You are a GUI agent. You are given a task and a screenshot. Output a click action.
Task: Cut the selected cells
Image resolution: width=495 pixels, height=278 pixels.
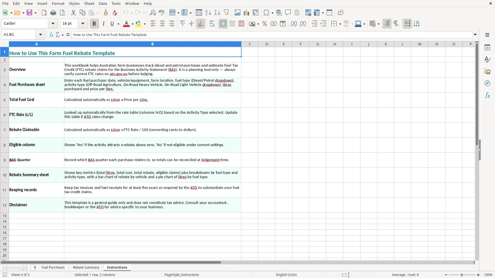(73, 13)
